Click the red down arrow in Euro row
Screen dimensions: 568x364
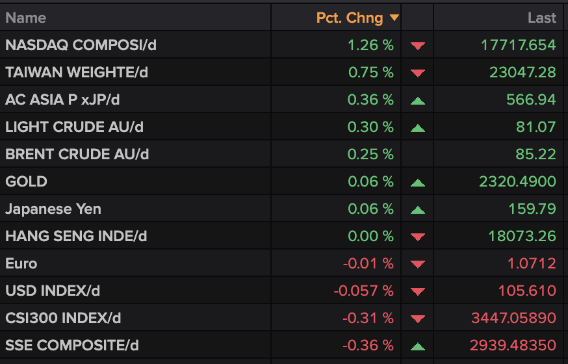pos(418,264)
